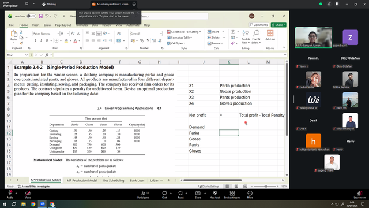Apply Underline formatting

(47, 40)
